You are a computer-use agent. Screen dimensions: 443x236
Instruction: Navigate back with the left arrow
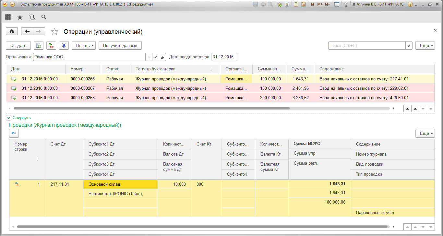[27, 31]
